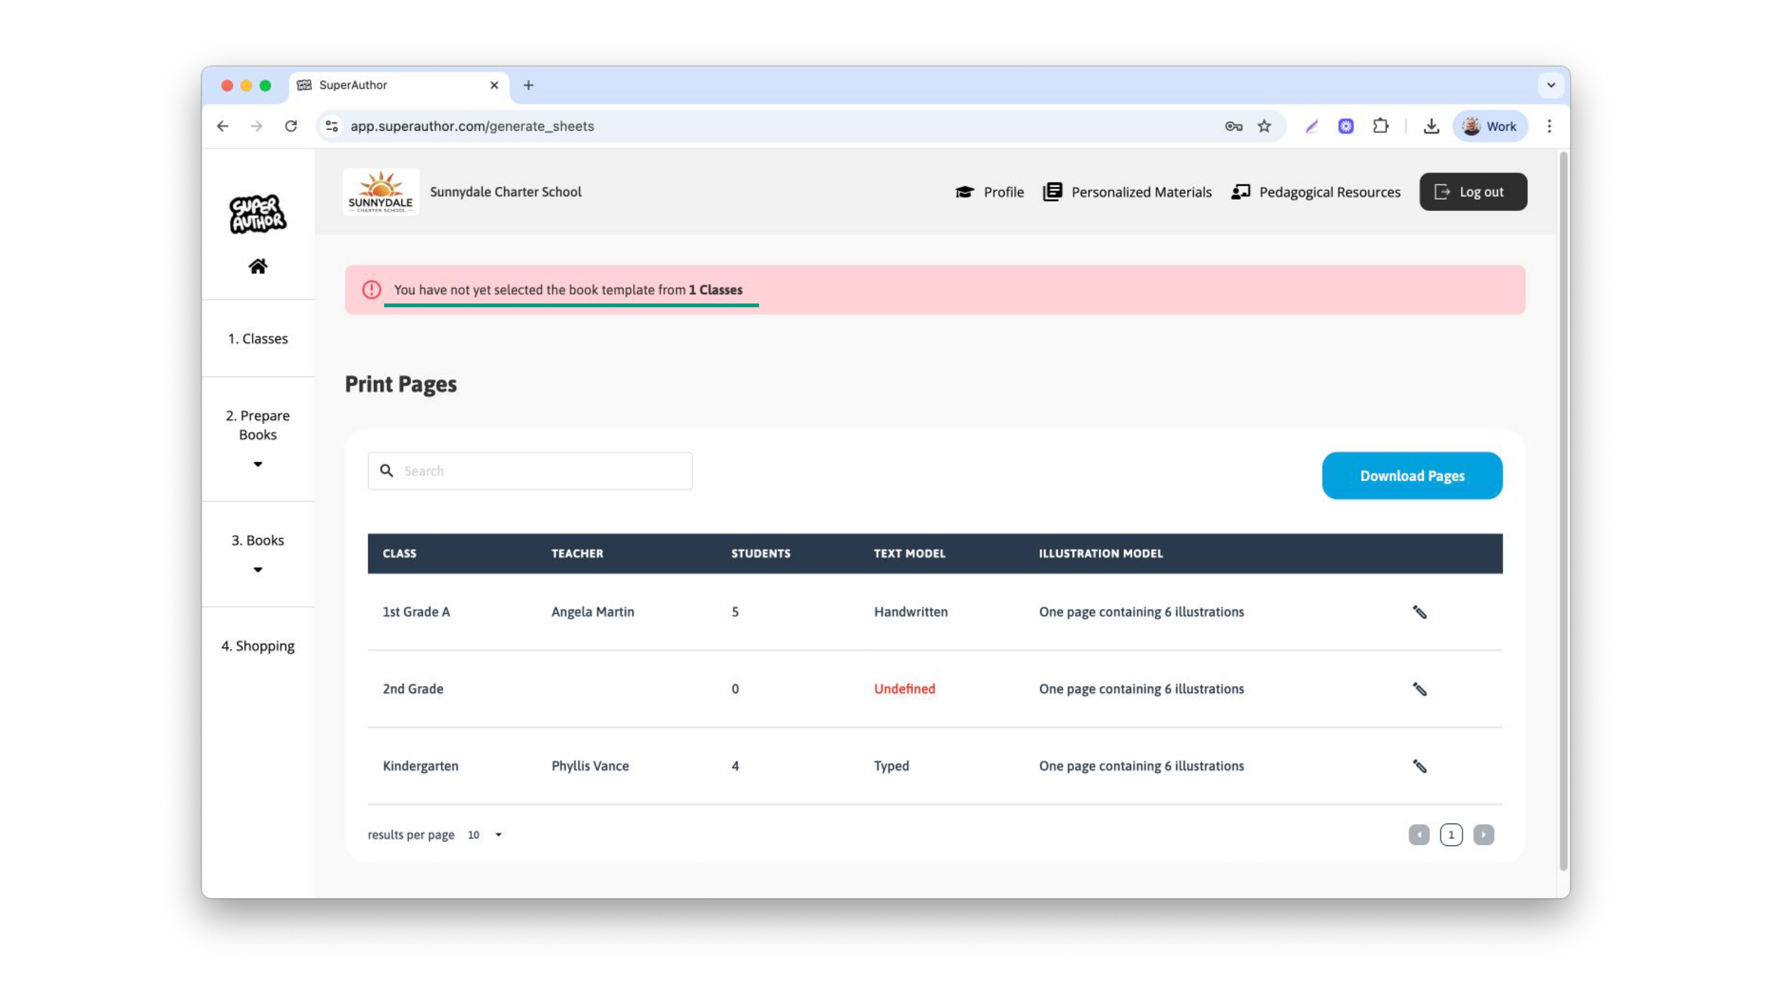This screenshot has height=998, width=1773.
Task: Click the STUDENTS column header
Action: 761,553
